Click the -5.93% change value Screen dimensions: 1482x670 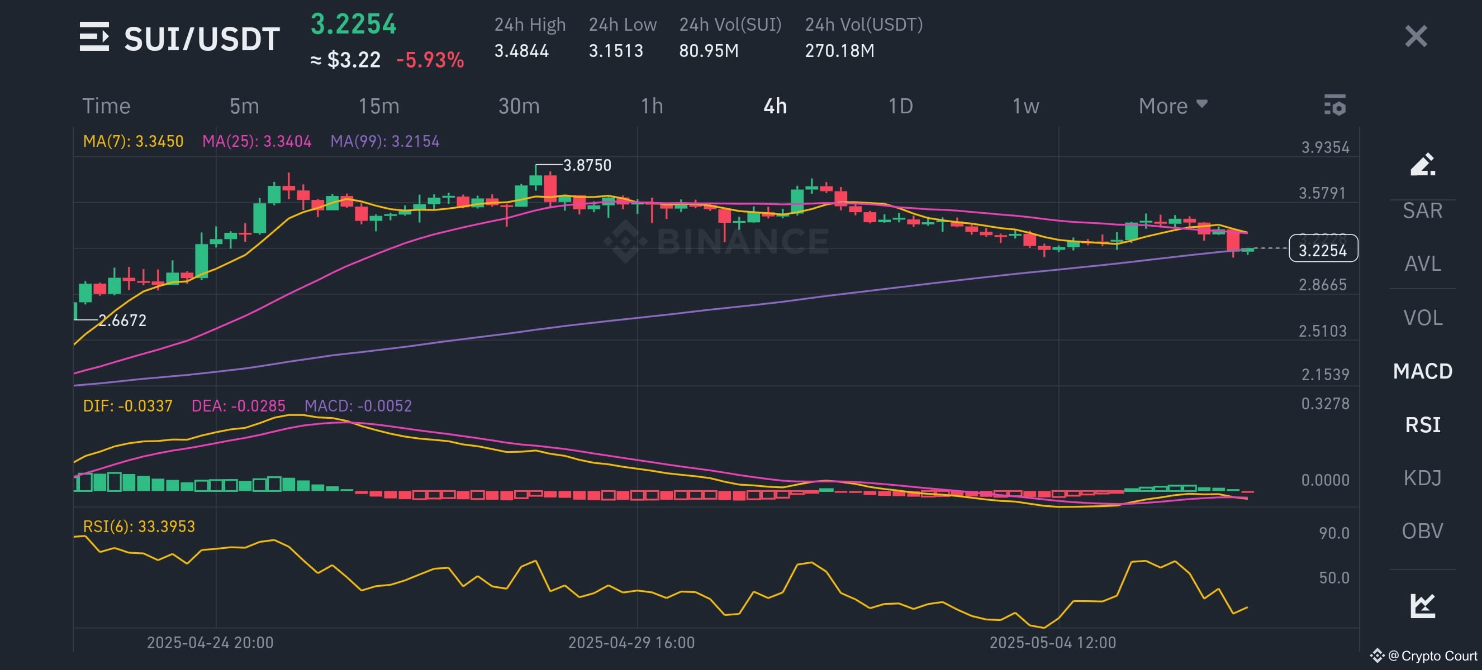430,60
